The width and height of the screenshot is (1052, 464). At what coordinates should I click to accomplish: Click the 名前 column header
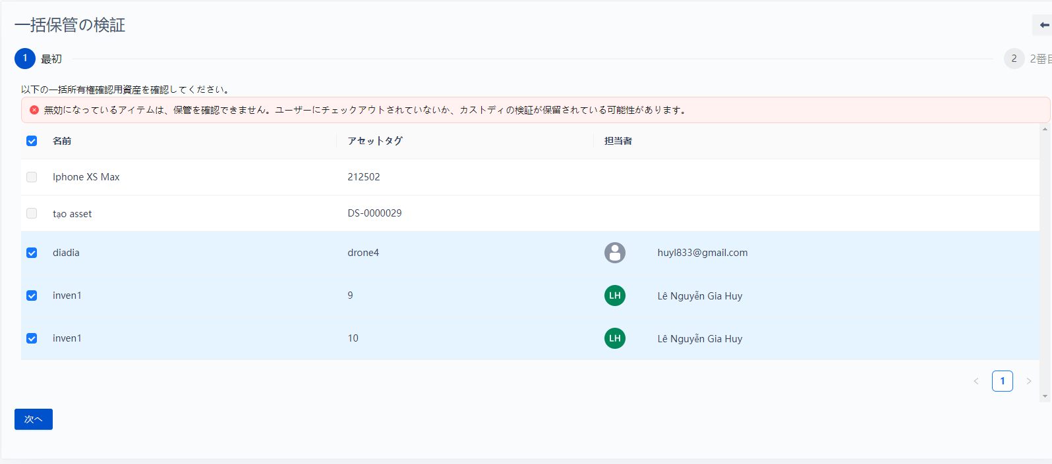pos(62,141)
